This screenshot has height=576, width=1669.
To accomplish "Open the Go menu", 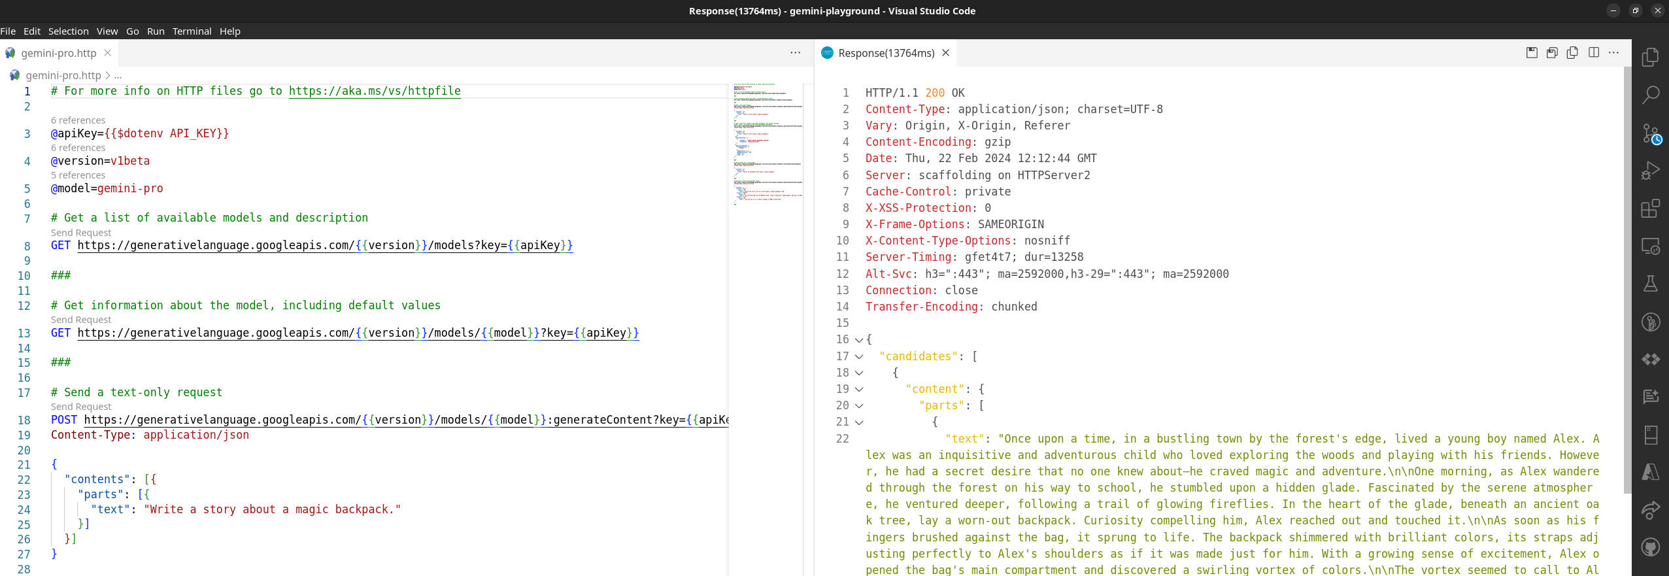I will point(133,31).
